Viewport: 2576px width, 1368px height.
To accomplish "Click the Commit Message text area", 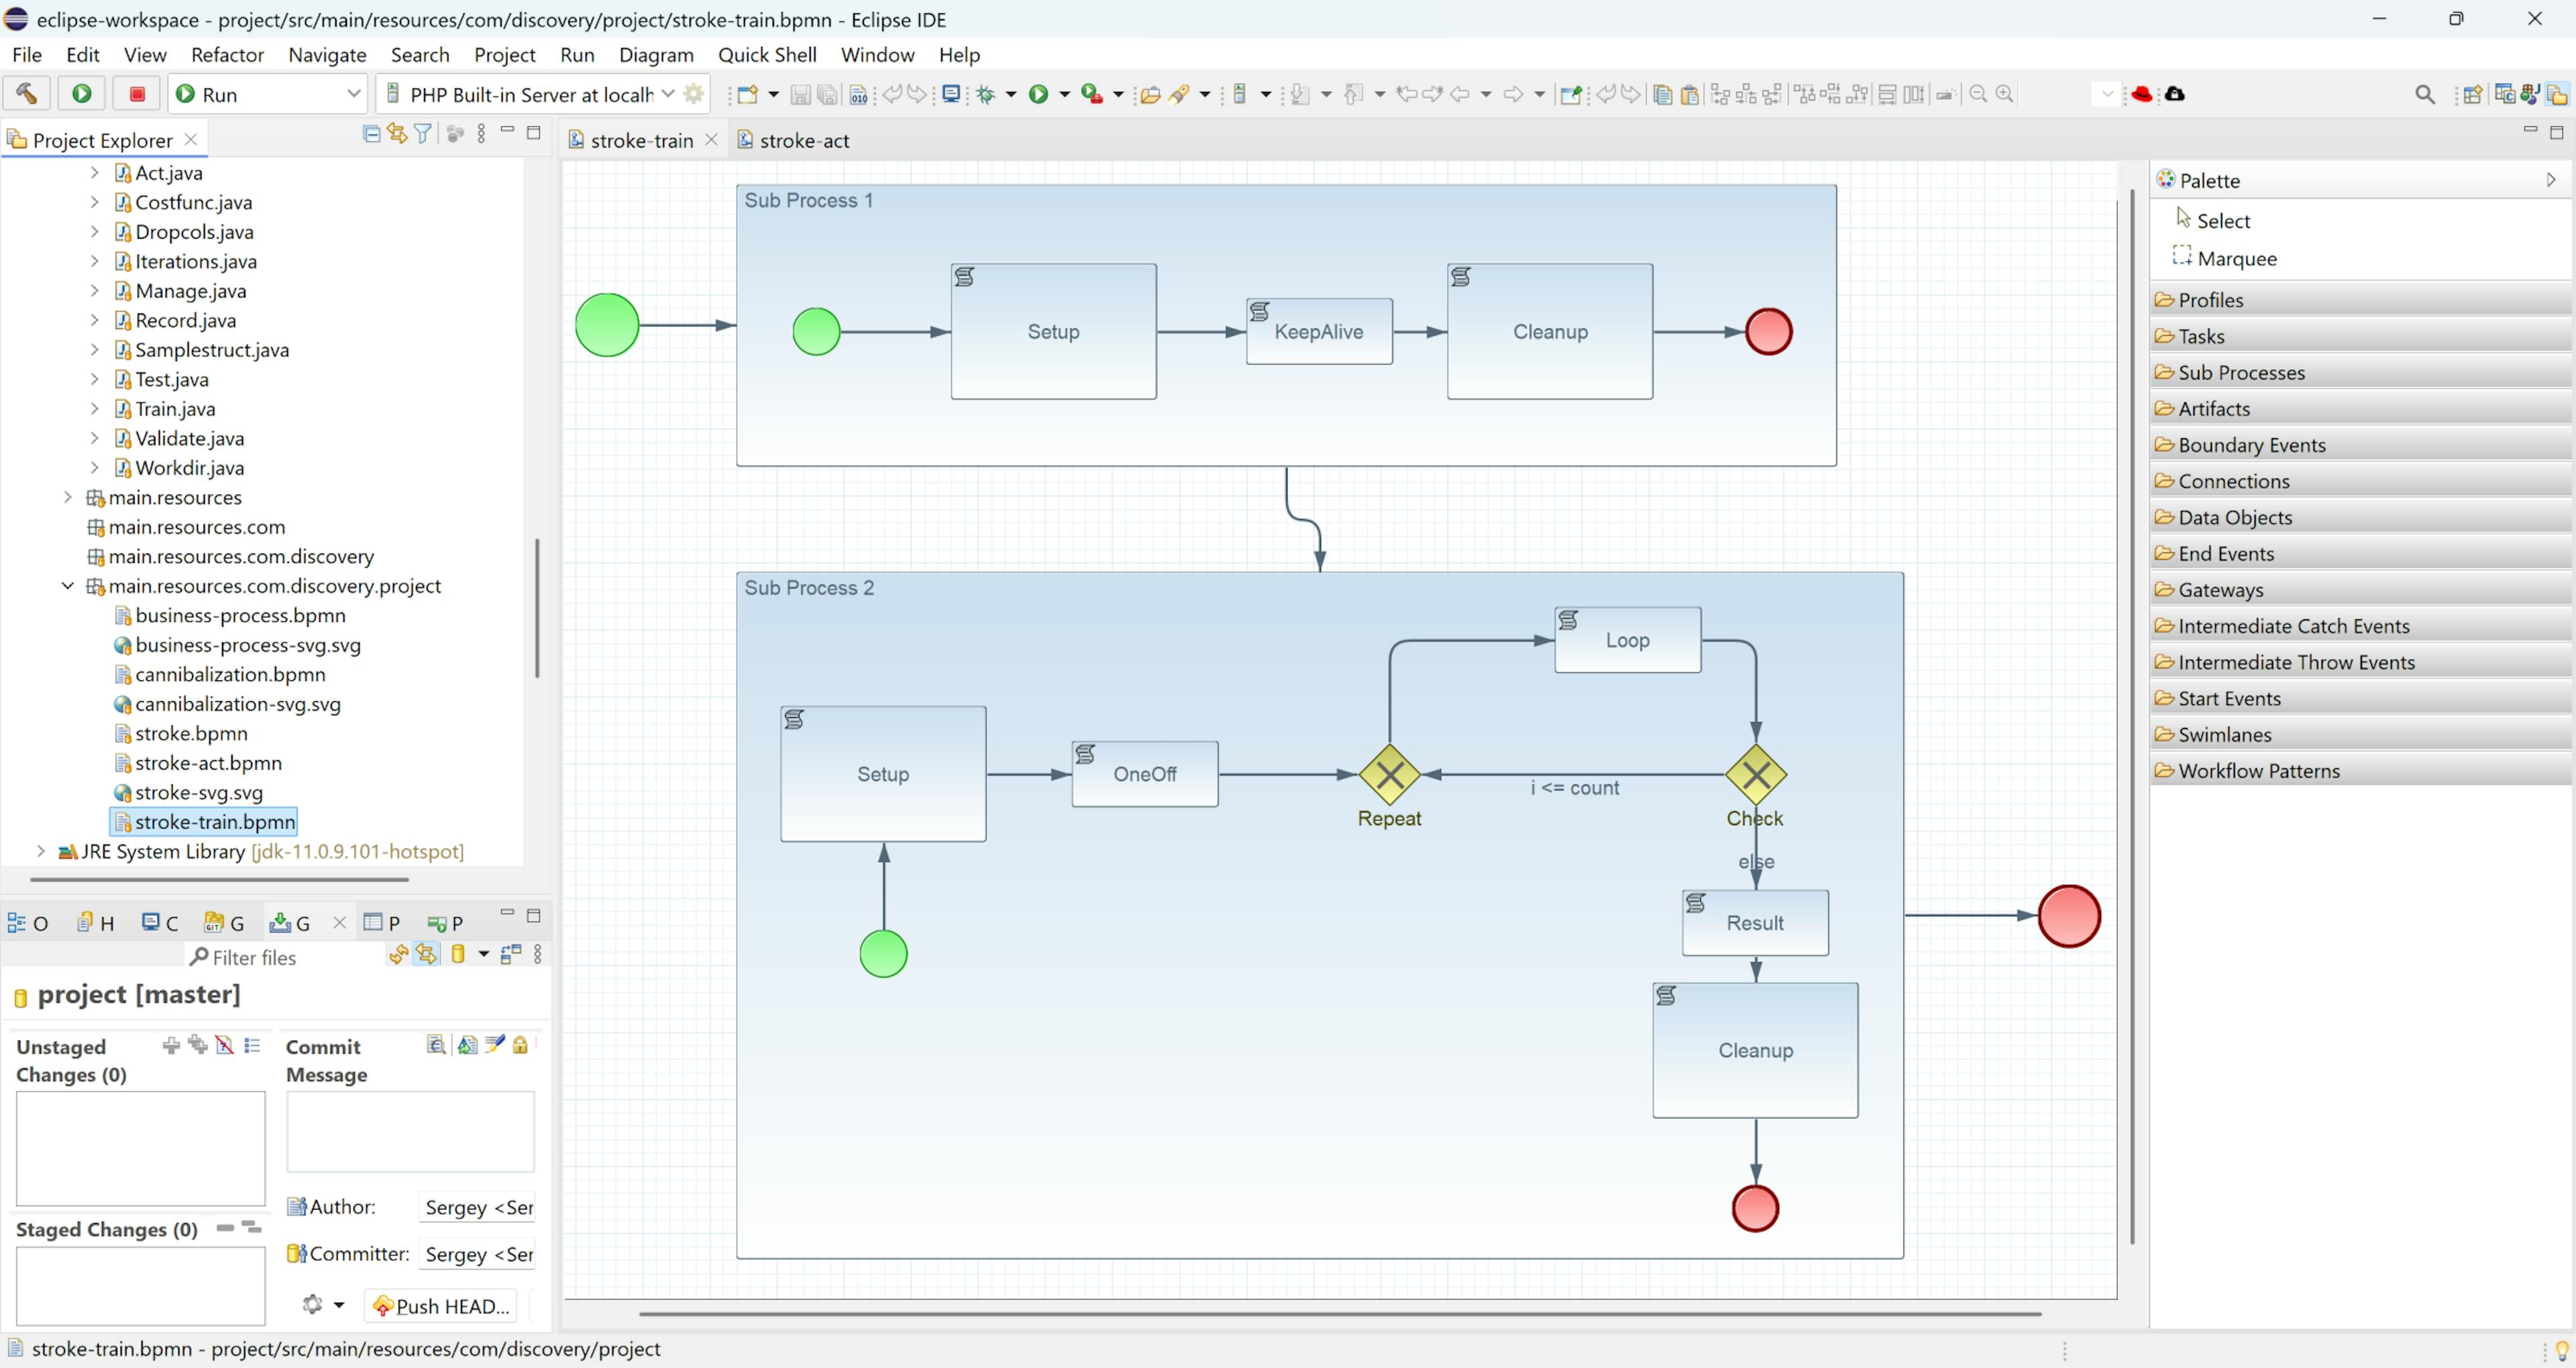I will pyautogui.click(x=410, y=1131).
